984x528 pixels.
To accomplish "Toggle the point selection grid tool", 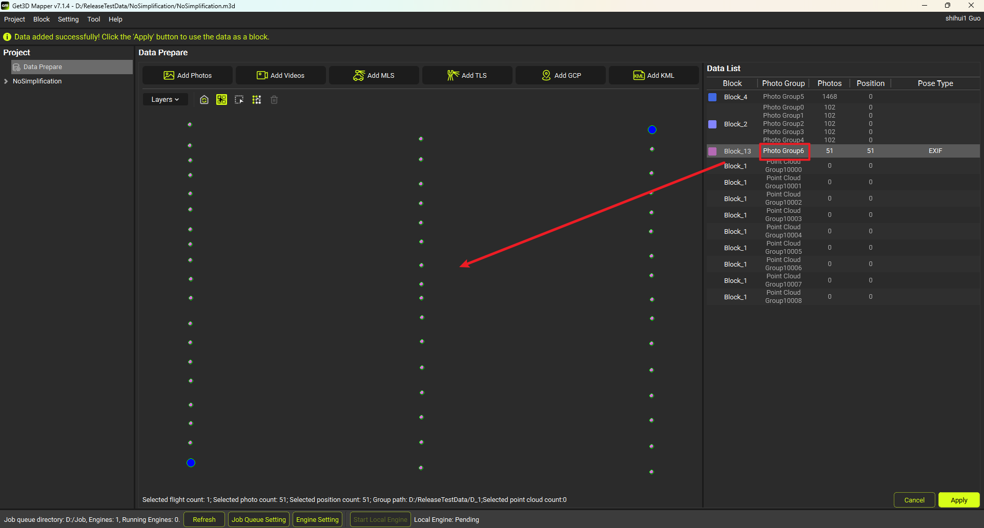I will pos(257,100).
